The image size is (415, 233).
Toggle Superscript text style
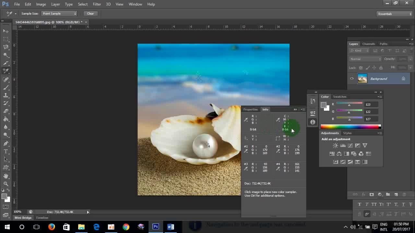[389, 205]
